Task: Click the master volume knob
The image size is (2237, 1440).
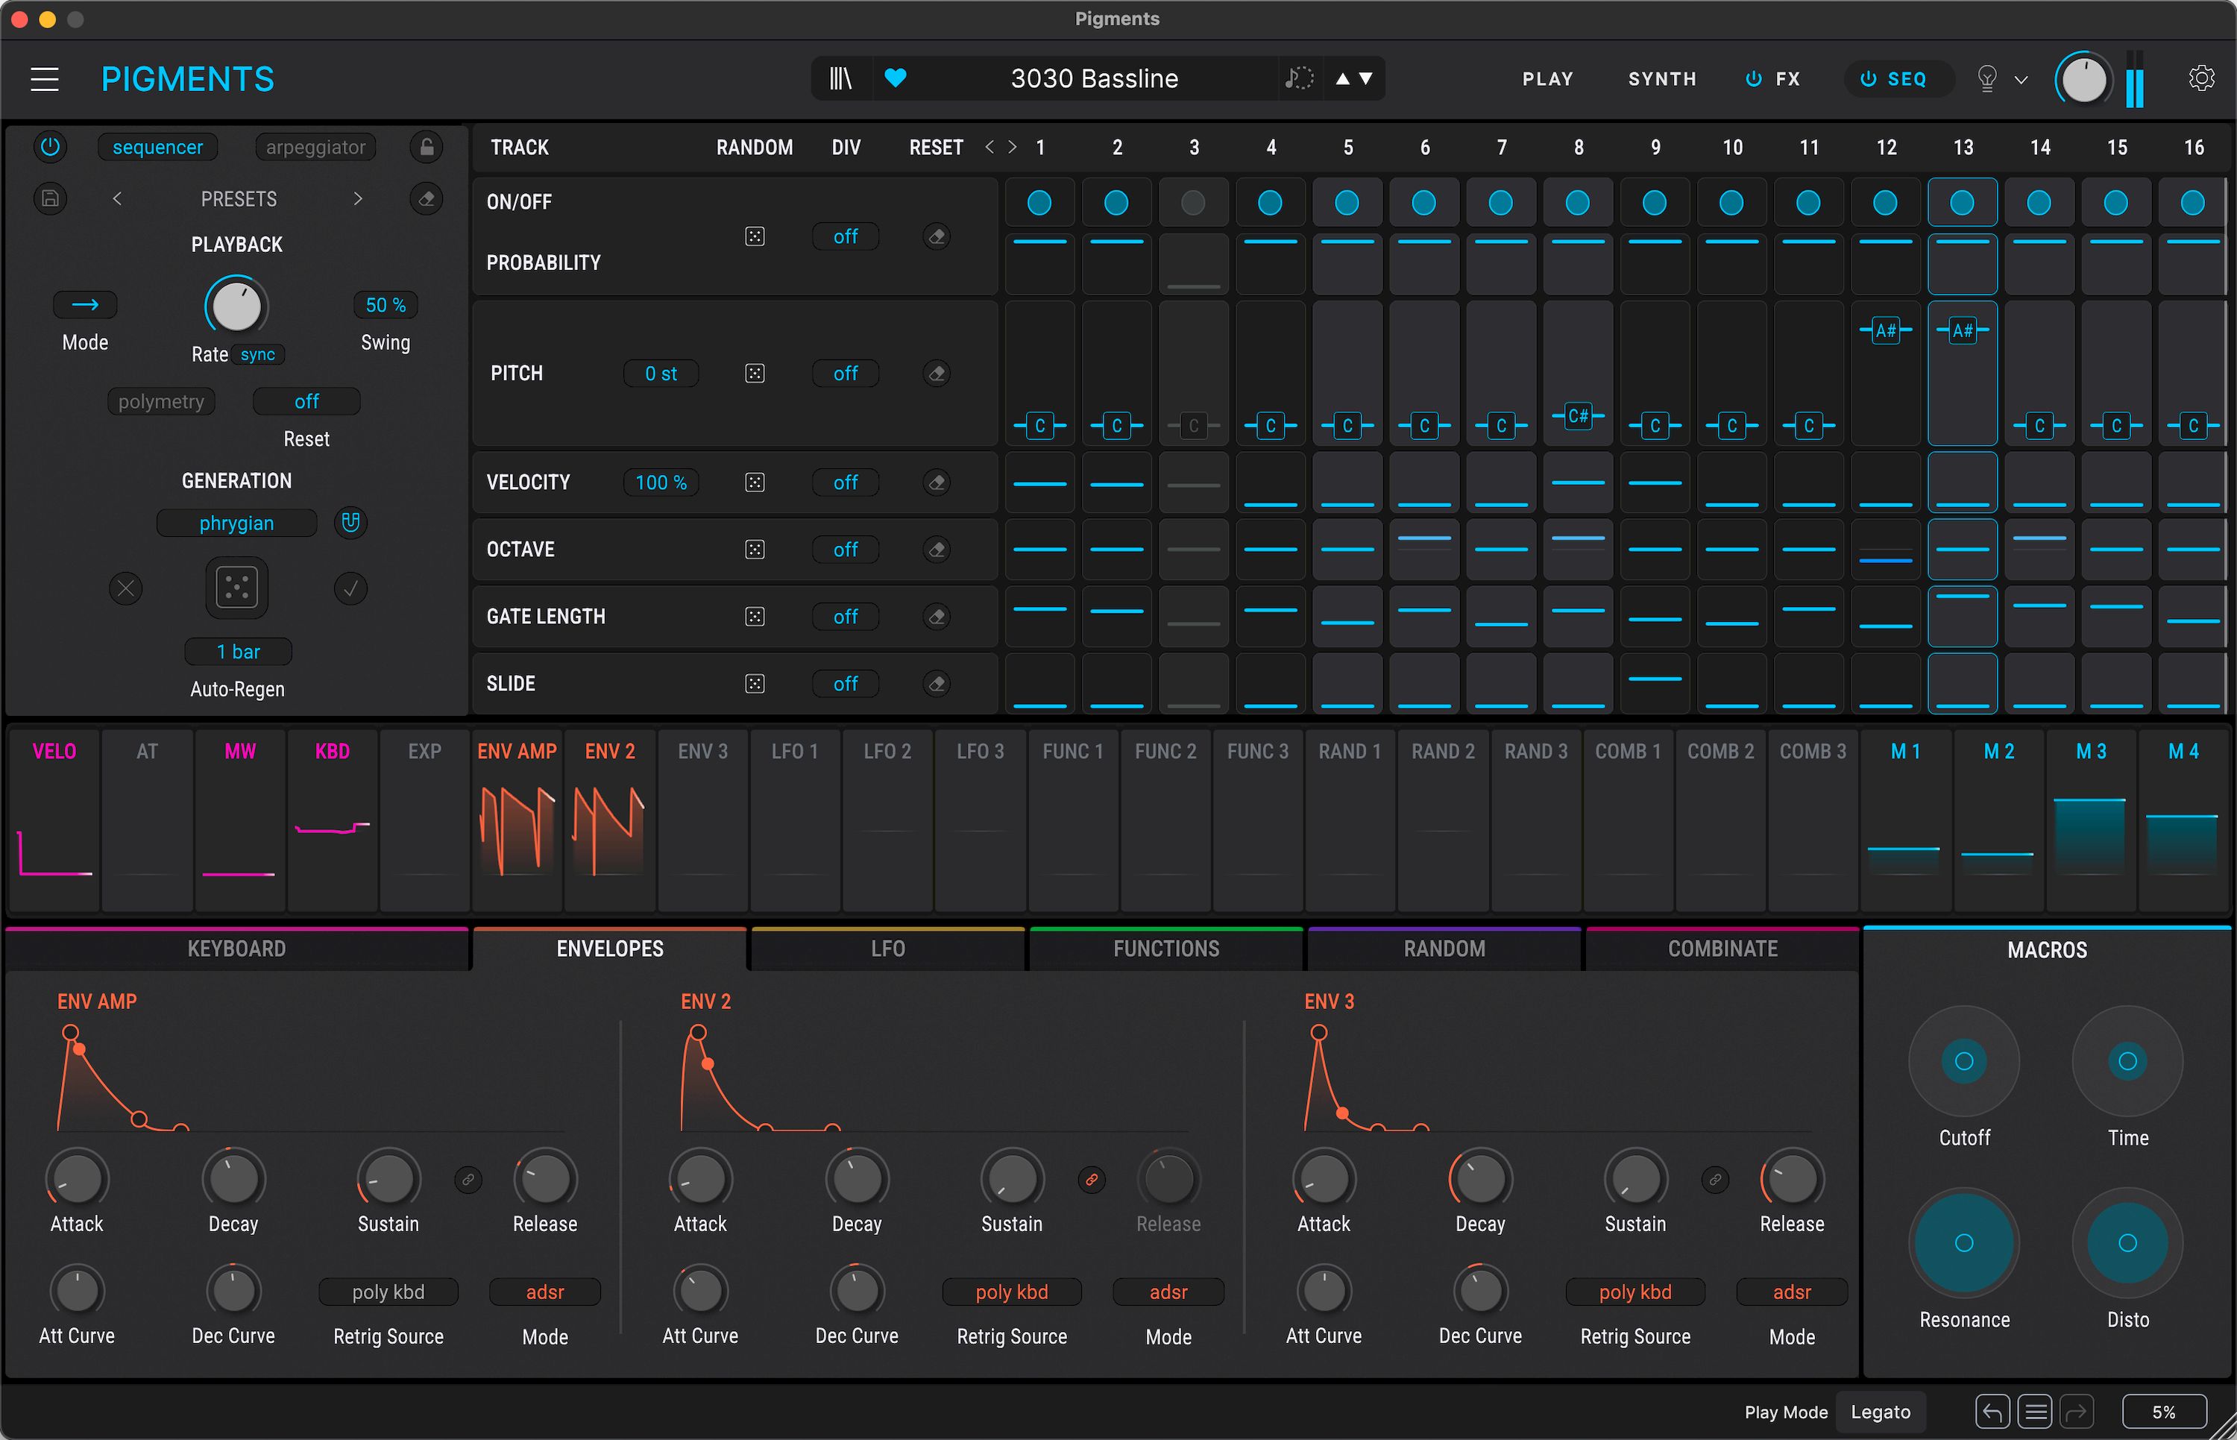Action: (x=2083, y=81)
